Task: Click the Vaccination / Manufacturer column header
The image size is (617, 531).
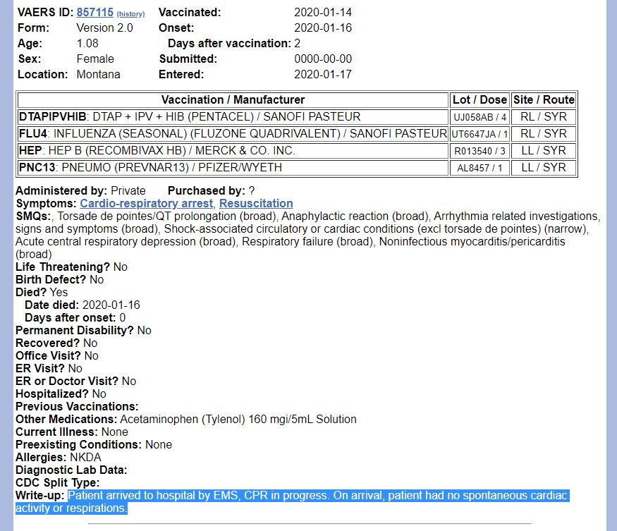Action: 233,99
